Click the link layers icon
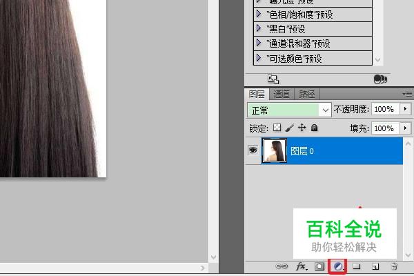The width and height of the screenshot is (414, 276). (282, 266)
